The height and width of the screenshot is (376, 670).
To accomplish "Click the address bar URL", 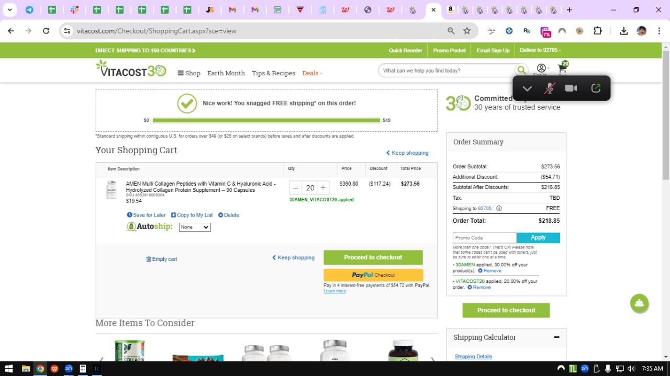I will point(157,31).
